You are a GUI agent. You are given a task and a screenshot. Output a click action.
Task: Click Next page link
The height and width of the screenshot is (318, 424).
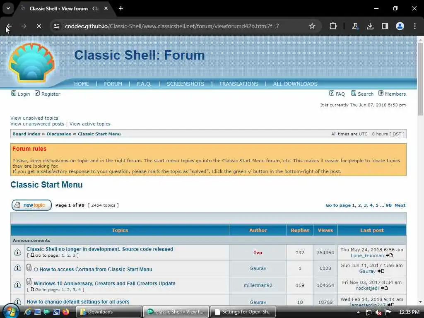(400, 205)
